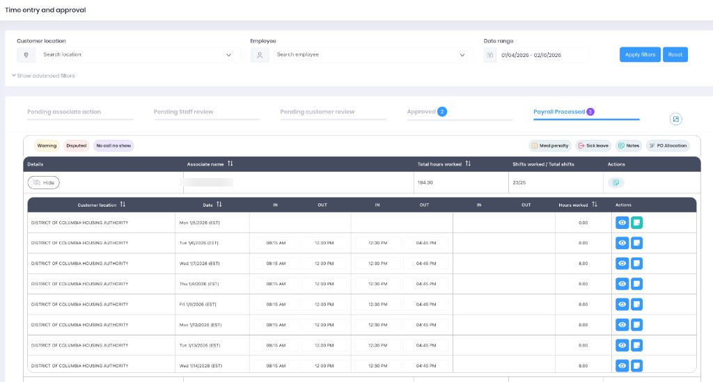Switch to Pending customer review tab

coord(318,112)
